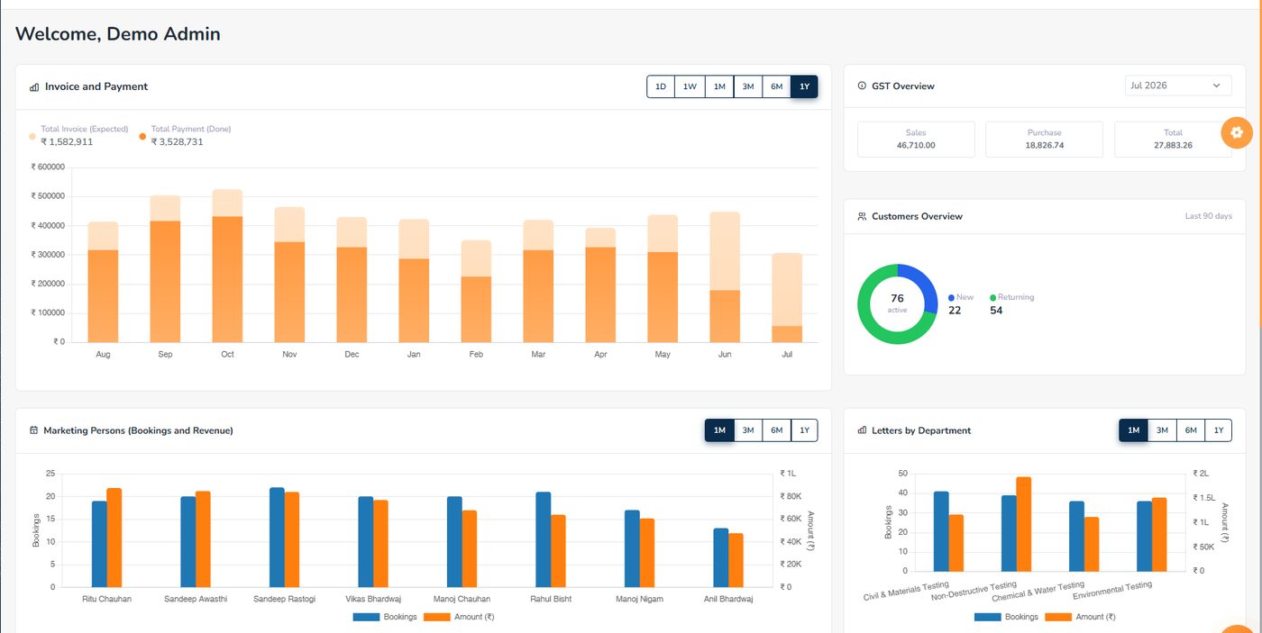Click the Sales 46,710.00 card
Viewport: 1262px width, 633px height.
916,140
